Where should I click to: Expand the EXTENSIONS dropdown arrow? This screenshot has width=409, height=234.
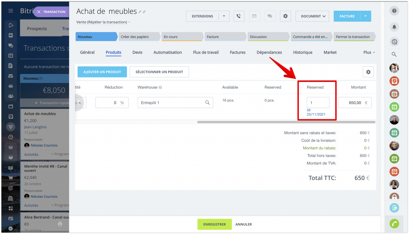224,16
